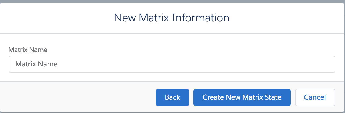Click the Matrix Name field label
345x113 pixels.
click(x=28, y=50)
